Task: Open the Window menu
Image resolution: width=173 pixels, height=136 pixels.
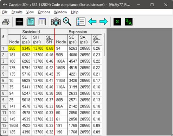Action: point(60,12)
